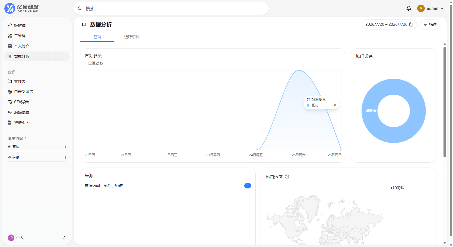Click the 自定义域名 globe icon
The height and width of the screenshot is (247, 453).
click(10, 92)
